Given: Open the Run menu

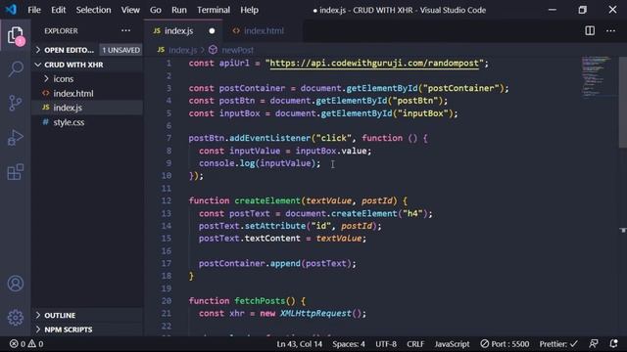Looking at the screenshot, I should pyautogui.click(x=178, y=10).
